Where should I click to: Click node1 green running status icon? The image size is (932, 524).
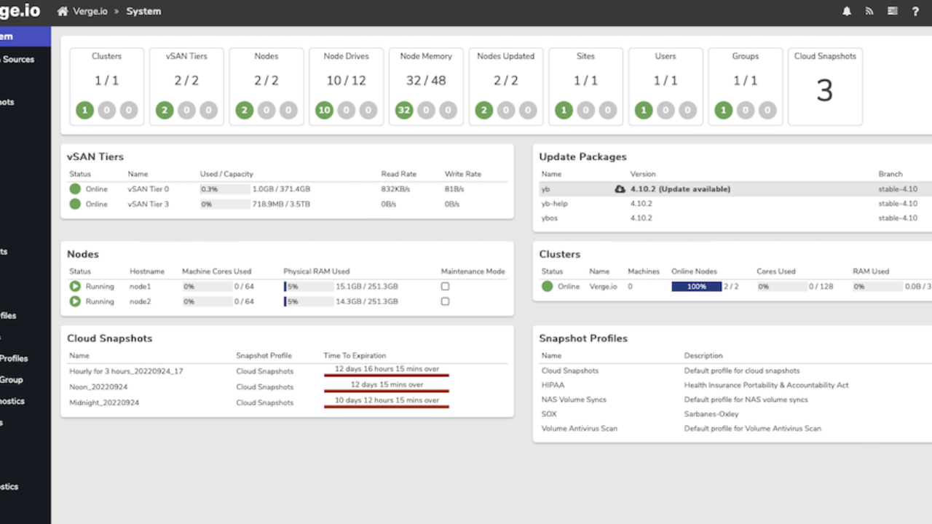pyautogui.click(x=75, y=286)
